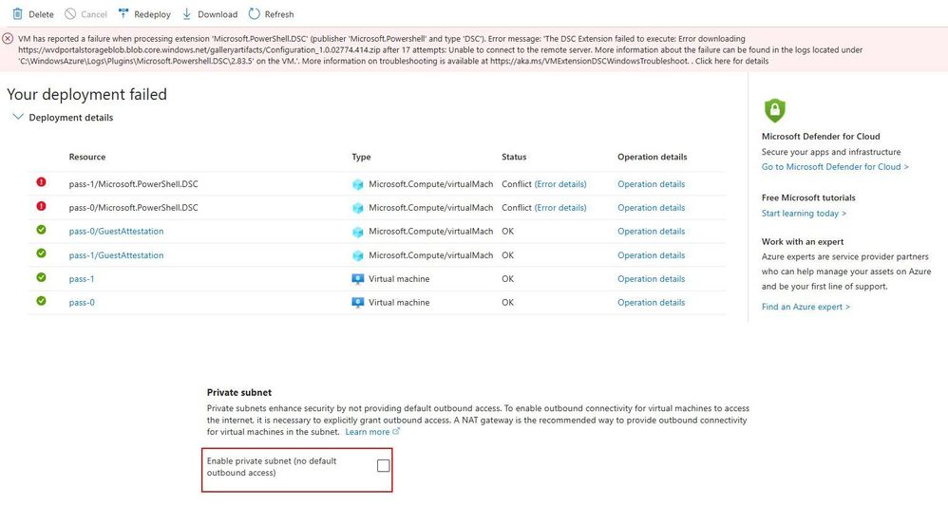This screenshot has width=948, height=506.
Task: Click the Type column header
Action: (x=361, y=157)
